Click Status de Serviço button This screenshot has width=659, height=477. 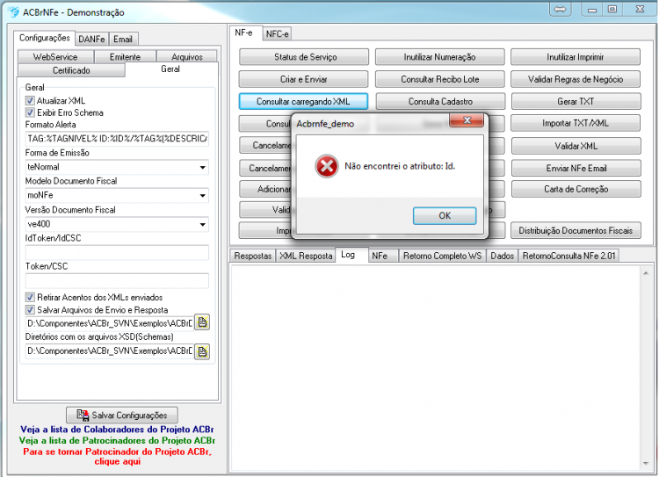pyautogui.click(x=304, y=57)
